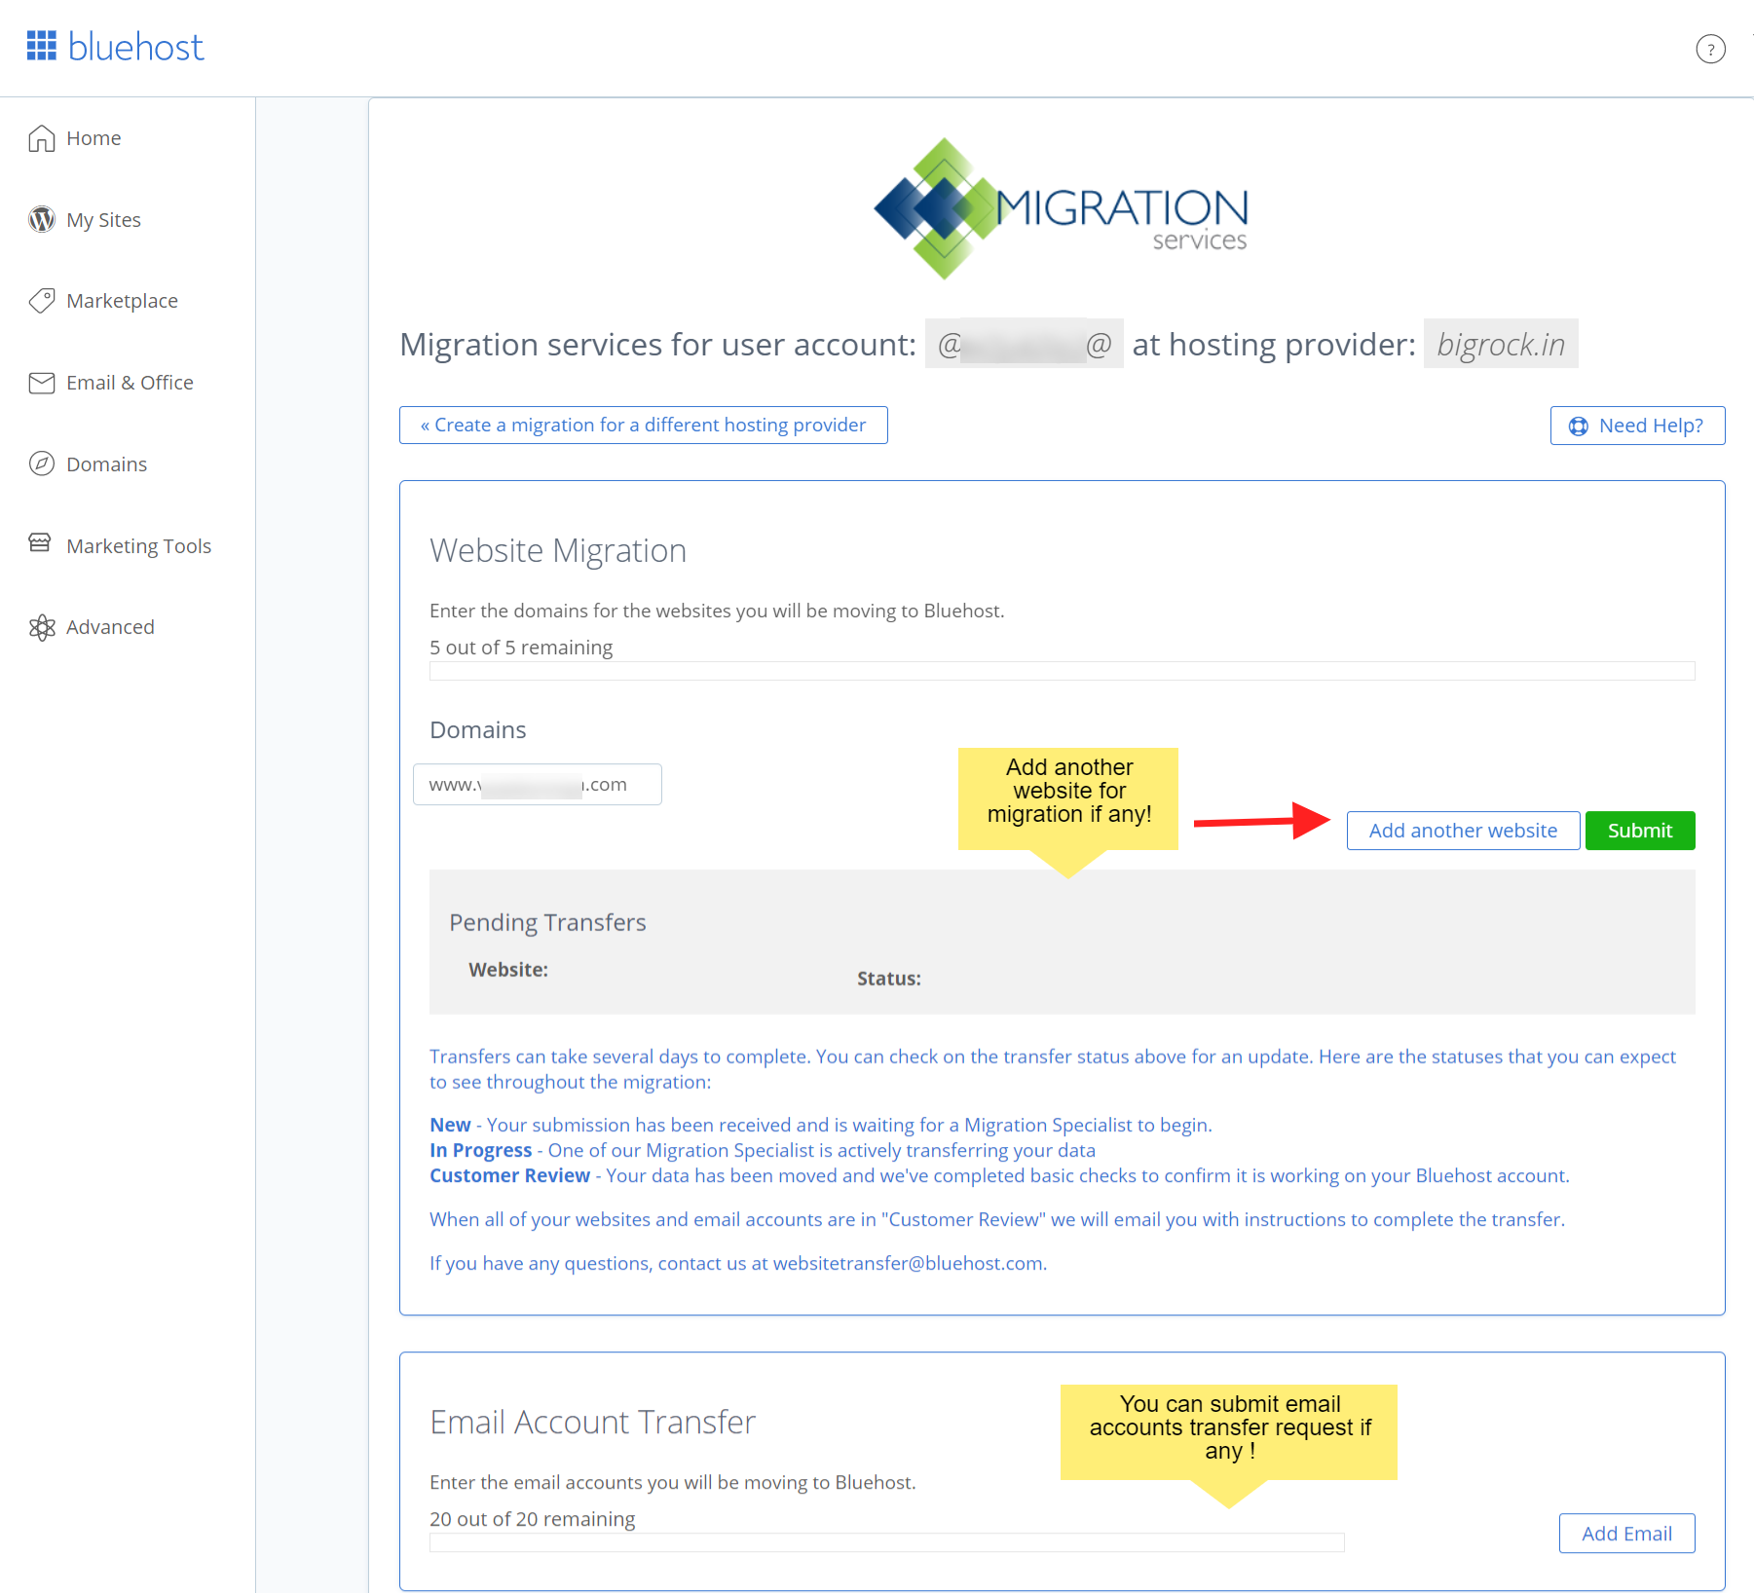Viewport: 1754px width, 1593px height.
Task: Open the help question mark icon
Action: pyautogui.click(x=1710, y=49)
